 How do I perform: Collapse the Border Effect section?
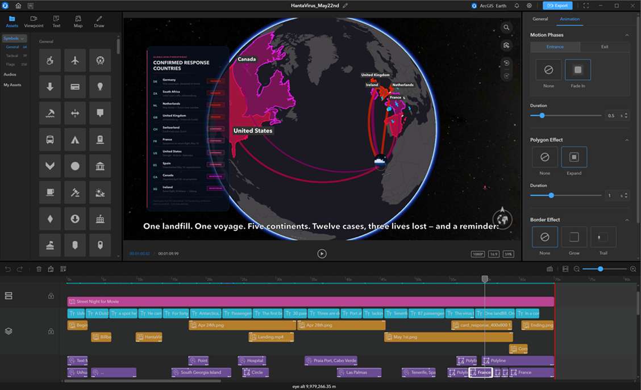(627, 220)
